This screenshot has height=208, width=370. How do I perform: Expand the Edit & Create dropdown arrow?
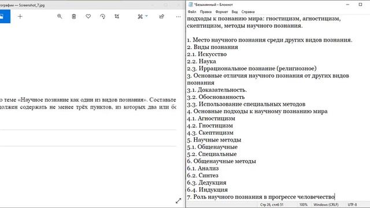(146, 16)
